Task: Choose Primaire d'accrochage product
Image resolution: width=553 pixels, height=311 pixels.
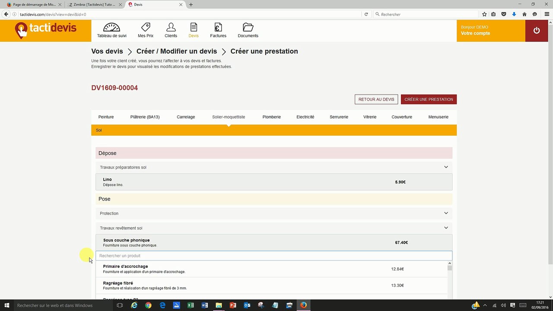Action: [271, 269]
